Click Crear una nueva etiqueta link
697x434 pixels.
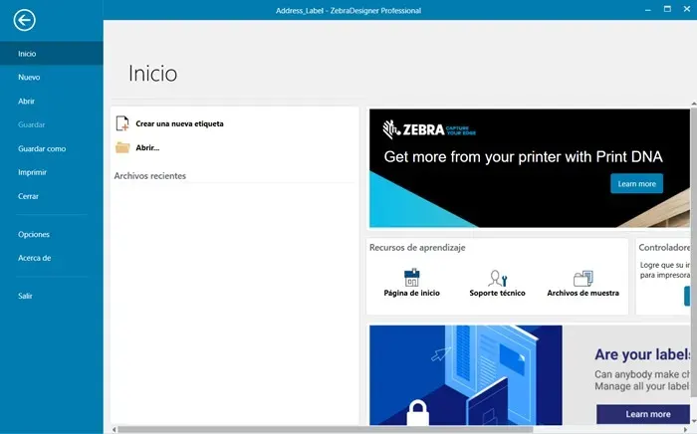(179, 124)
